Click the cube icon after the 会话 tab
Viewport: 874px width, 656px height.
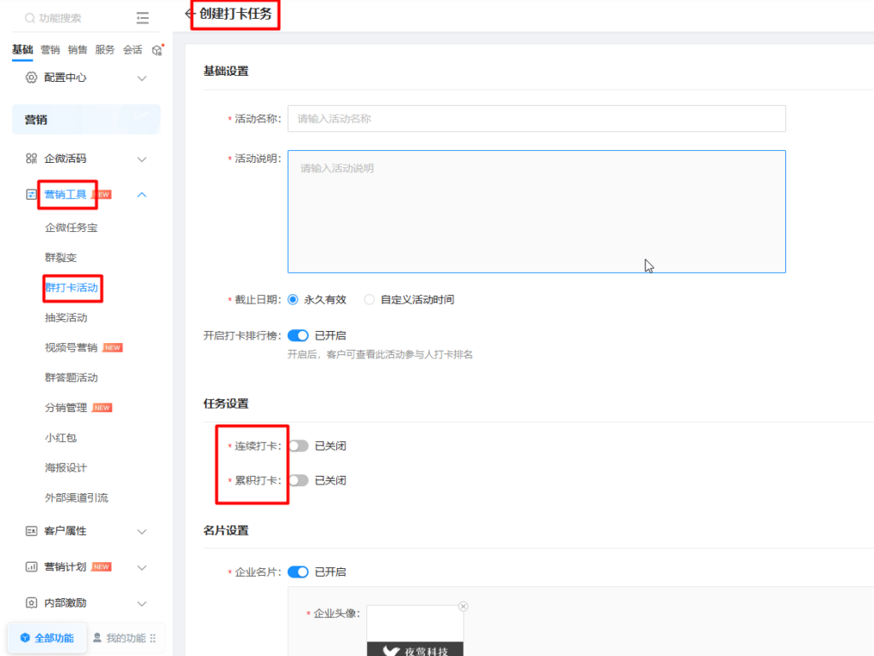[157, 50]
